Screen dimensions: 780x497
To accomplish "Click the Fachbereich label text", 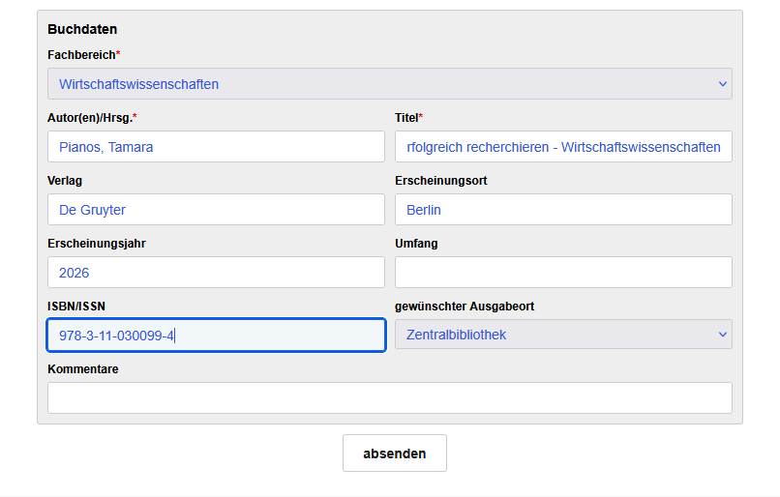I will tap(83, 55).
